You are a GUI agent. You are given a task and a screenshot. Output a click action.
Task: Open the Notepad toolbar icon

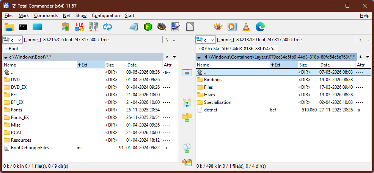(x=134, y=27)
